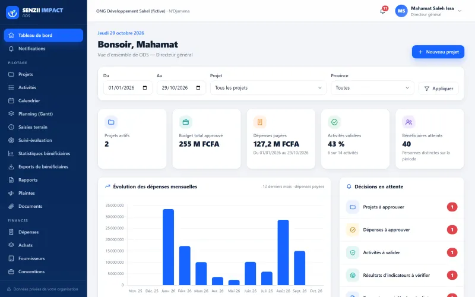Open the Projet dropdown Tous les projets
Viewport: 475px width, 297px height.
point(268,88)
